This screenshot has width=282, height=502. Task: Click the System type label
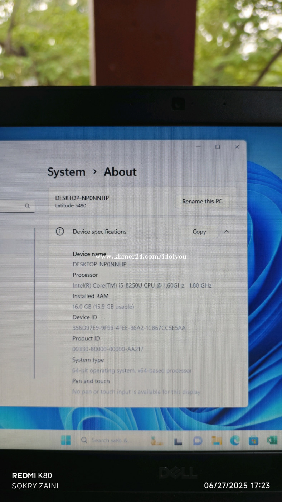point(88,360)
